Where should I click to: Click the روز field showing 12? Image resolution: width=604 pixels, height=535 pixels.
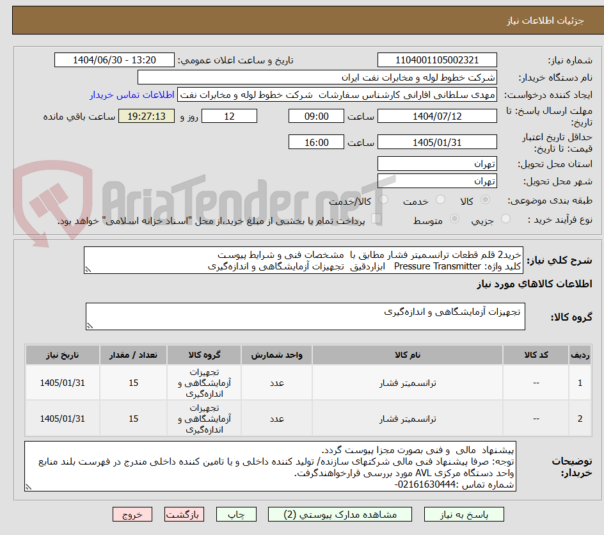pyautogui.click(x=229, y=116)
